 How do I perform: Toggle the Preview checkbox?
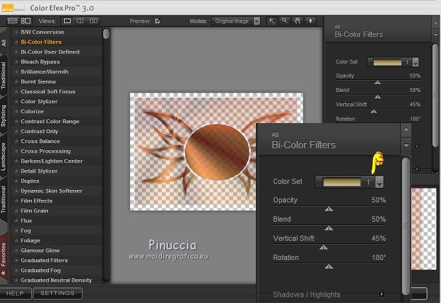click(157, 21)
